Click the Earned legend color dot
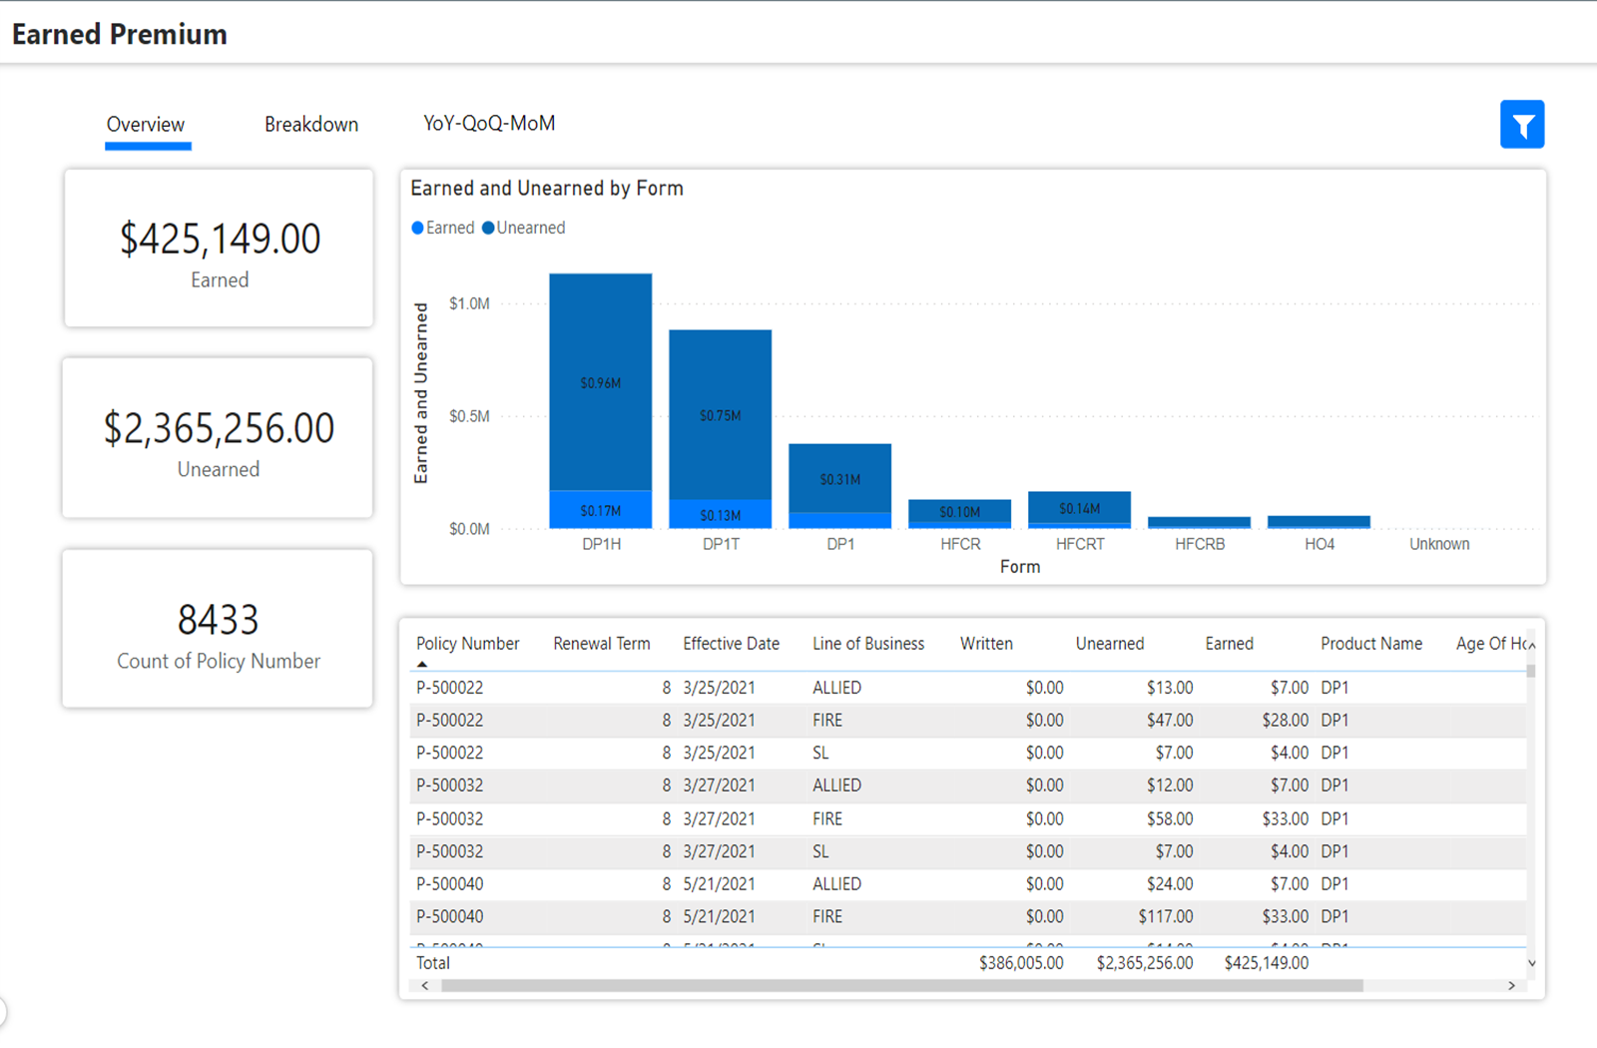1597x1048 pixels. [x=418, y=228]
